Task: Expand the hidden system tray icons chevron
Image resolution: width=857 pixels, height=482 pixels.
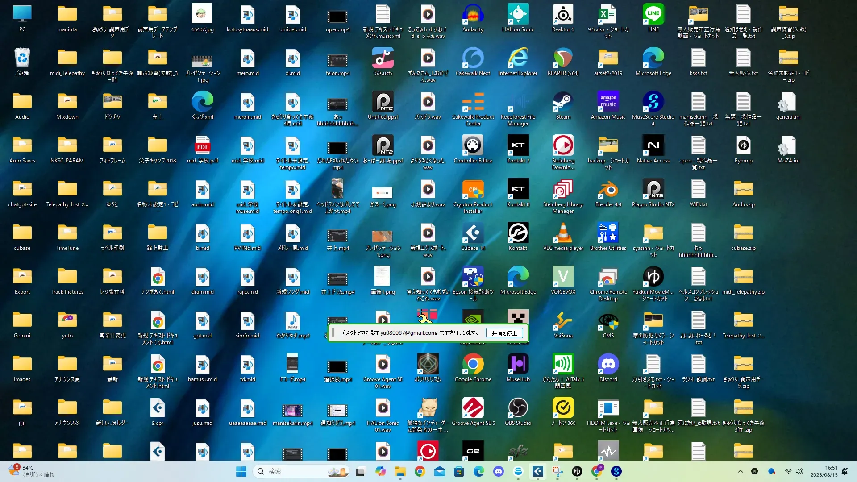Action: (x=740, y=471)
